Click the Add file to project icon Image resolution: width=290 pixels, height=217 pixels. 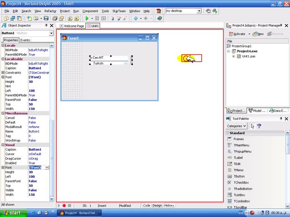tap(70, 18)
